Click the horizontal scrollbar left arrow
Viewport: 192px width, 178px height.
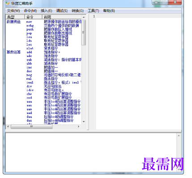click(x=8, y=126)
